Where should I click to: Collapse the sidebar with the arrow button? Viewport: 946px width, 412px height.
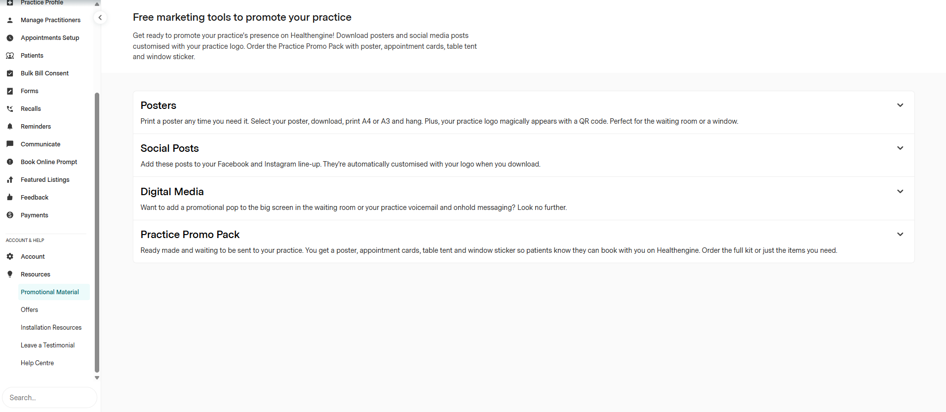(x=100, y=18)
